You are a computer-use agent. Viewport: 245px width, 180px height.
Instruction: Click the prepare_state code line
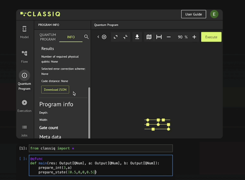pyautogui.click(x=67, y=172)
